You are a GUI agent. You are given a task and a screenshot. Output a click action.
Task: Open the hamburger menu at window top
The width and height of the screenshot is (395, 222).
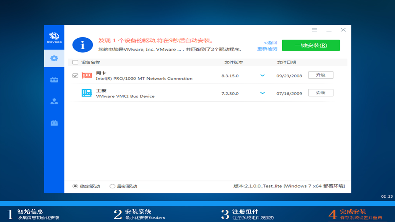coord(314,30)
